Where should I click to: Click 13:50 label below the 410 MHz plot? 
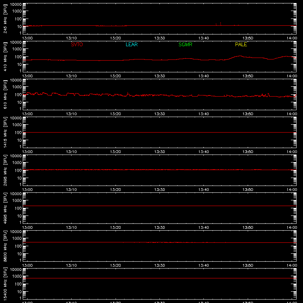(x=248, y=76)
